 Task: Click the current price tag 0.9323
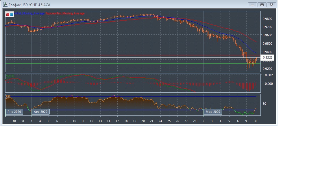click(x=267, y=58)
